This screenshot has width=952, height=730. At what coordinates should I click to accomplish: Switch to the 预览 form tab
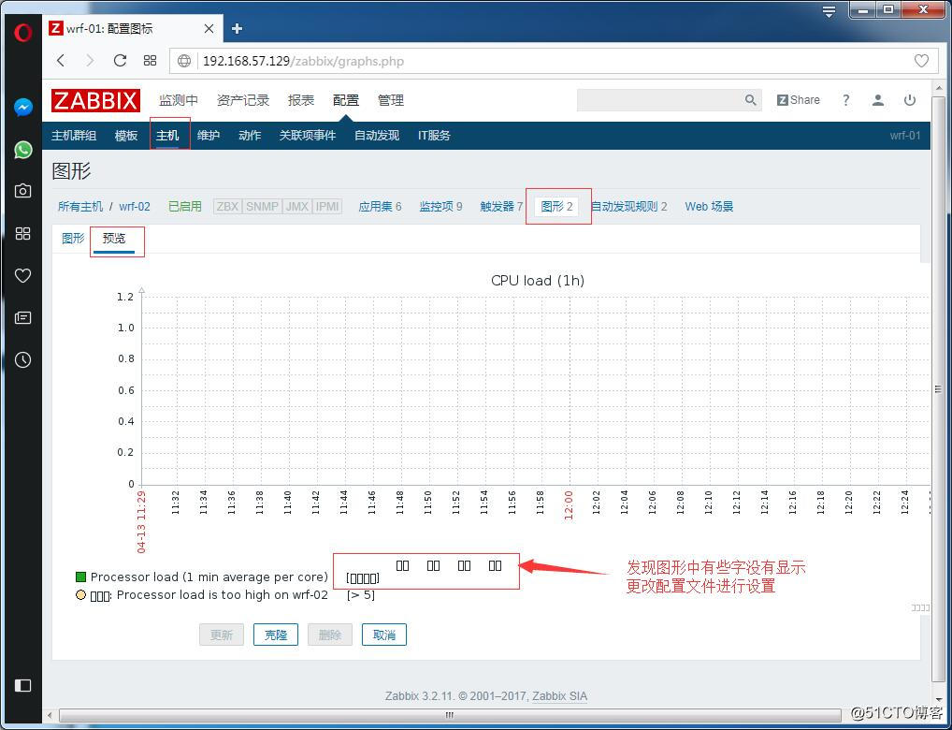point(114,239)
